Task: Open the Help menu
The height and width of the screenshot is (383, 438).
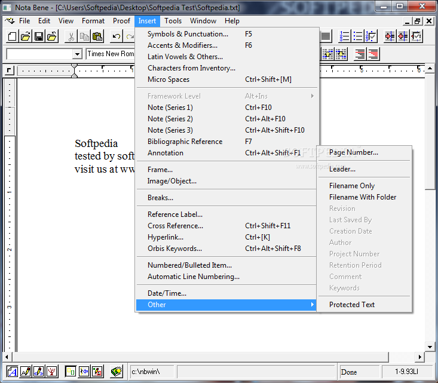Action: pyautogui.click(x=232, y=21)
